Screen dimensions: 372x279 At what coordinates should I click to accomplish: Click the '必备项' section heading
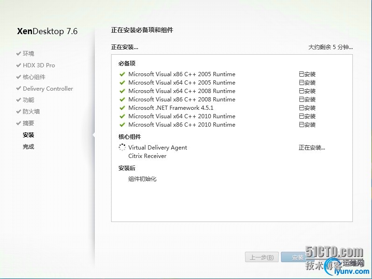pos(127,64)
